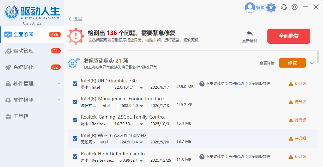323x167 pixels.
Task: Click warning triangle on Management Engine row
Action: [291, 102]
